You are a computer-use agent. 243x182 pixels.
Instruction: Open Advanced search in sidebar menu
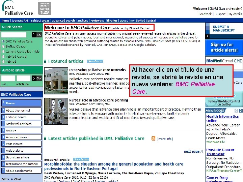point(21,137)
